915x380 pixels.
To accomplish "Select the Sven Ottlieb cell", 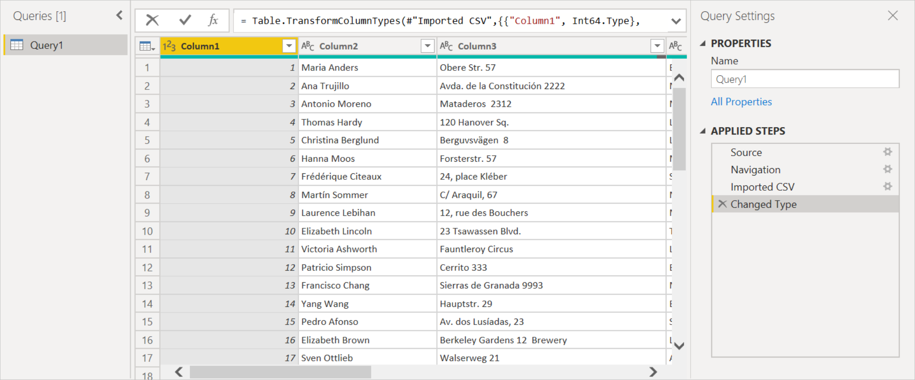I will 368,358.
